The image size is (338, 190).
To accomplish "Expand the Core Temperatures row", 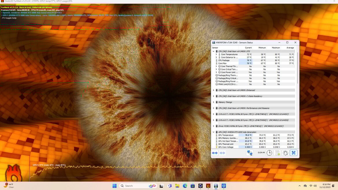I will click(x=216, y=55).
